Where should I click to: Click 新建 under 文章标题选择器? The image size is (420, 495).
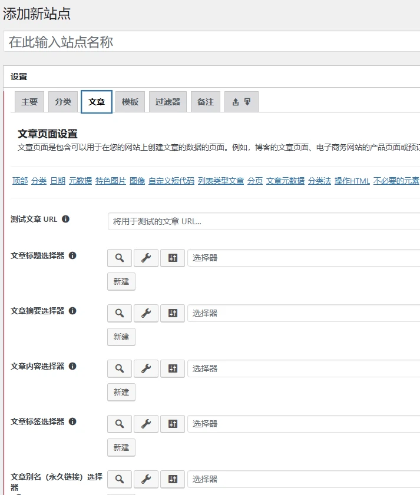[x=121, y=281]
